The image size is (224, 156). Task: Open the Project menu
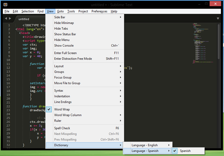83,11
